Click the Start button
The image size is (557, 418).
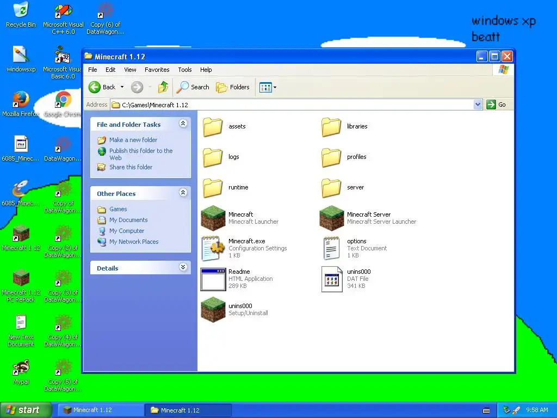point(26,410)
